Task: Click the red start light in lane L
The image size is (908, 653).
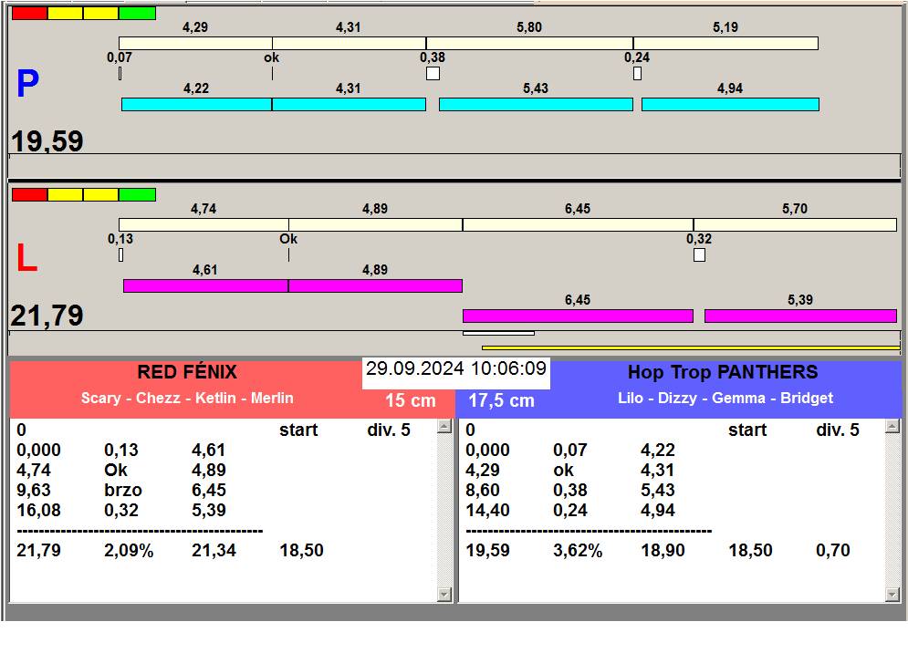Action: 29,194
